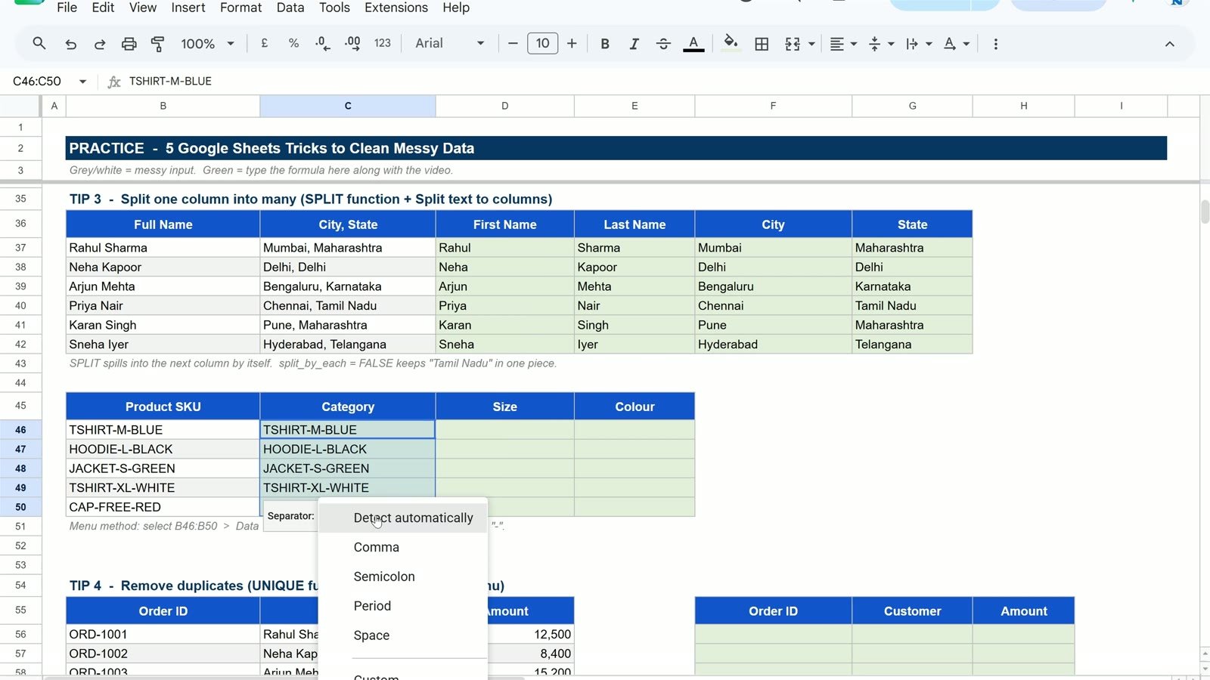This screenshot has width=1210, height=680.
Task: Decrease font size with minus
Action: (x=513, y=44)
